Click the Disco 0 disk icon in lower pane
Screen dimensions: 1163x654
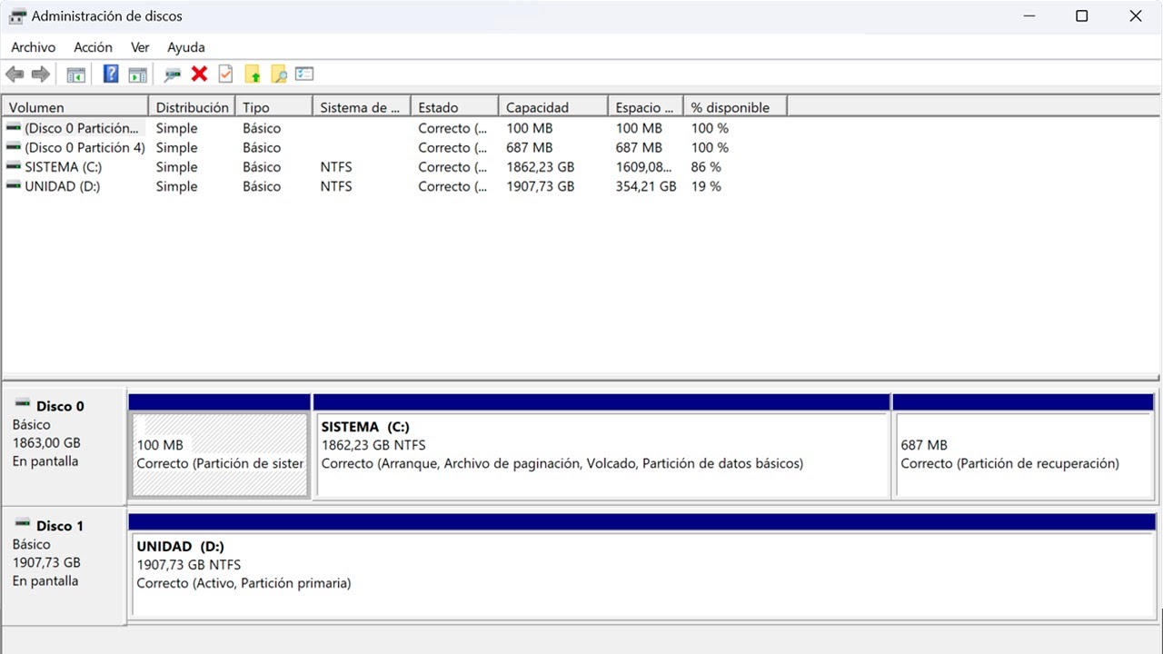coord(22,404)
